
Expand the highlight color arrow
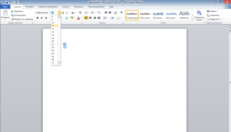tap(75, 18)
